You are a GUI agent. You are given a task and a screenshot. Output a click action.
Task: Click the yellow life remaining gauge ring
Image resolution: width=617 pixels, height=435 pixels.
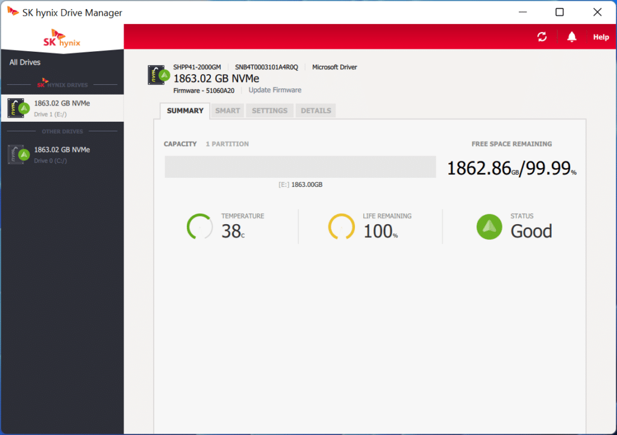341,227
